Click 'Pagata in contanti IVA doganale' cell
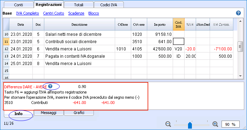Viewport: 247px width, 130px height. pos(80,56)
